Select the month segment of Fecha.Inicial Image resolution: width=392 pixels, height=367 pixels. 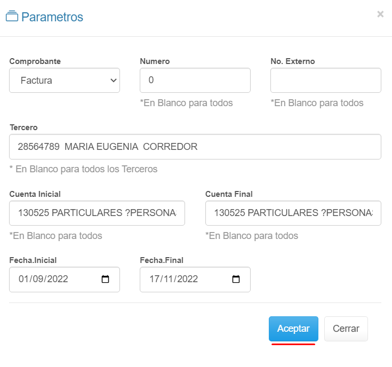pos(36,279)
